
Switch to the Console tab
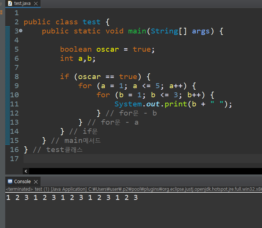click(x=22, y=182)
